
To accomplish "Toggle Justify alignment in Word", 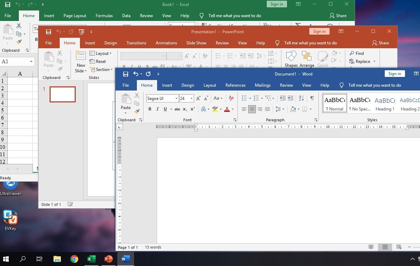I will click(x=267, y=109).
